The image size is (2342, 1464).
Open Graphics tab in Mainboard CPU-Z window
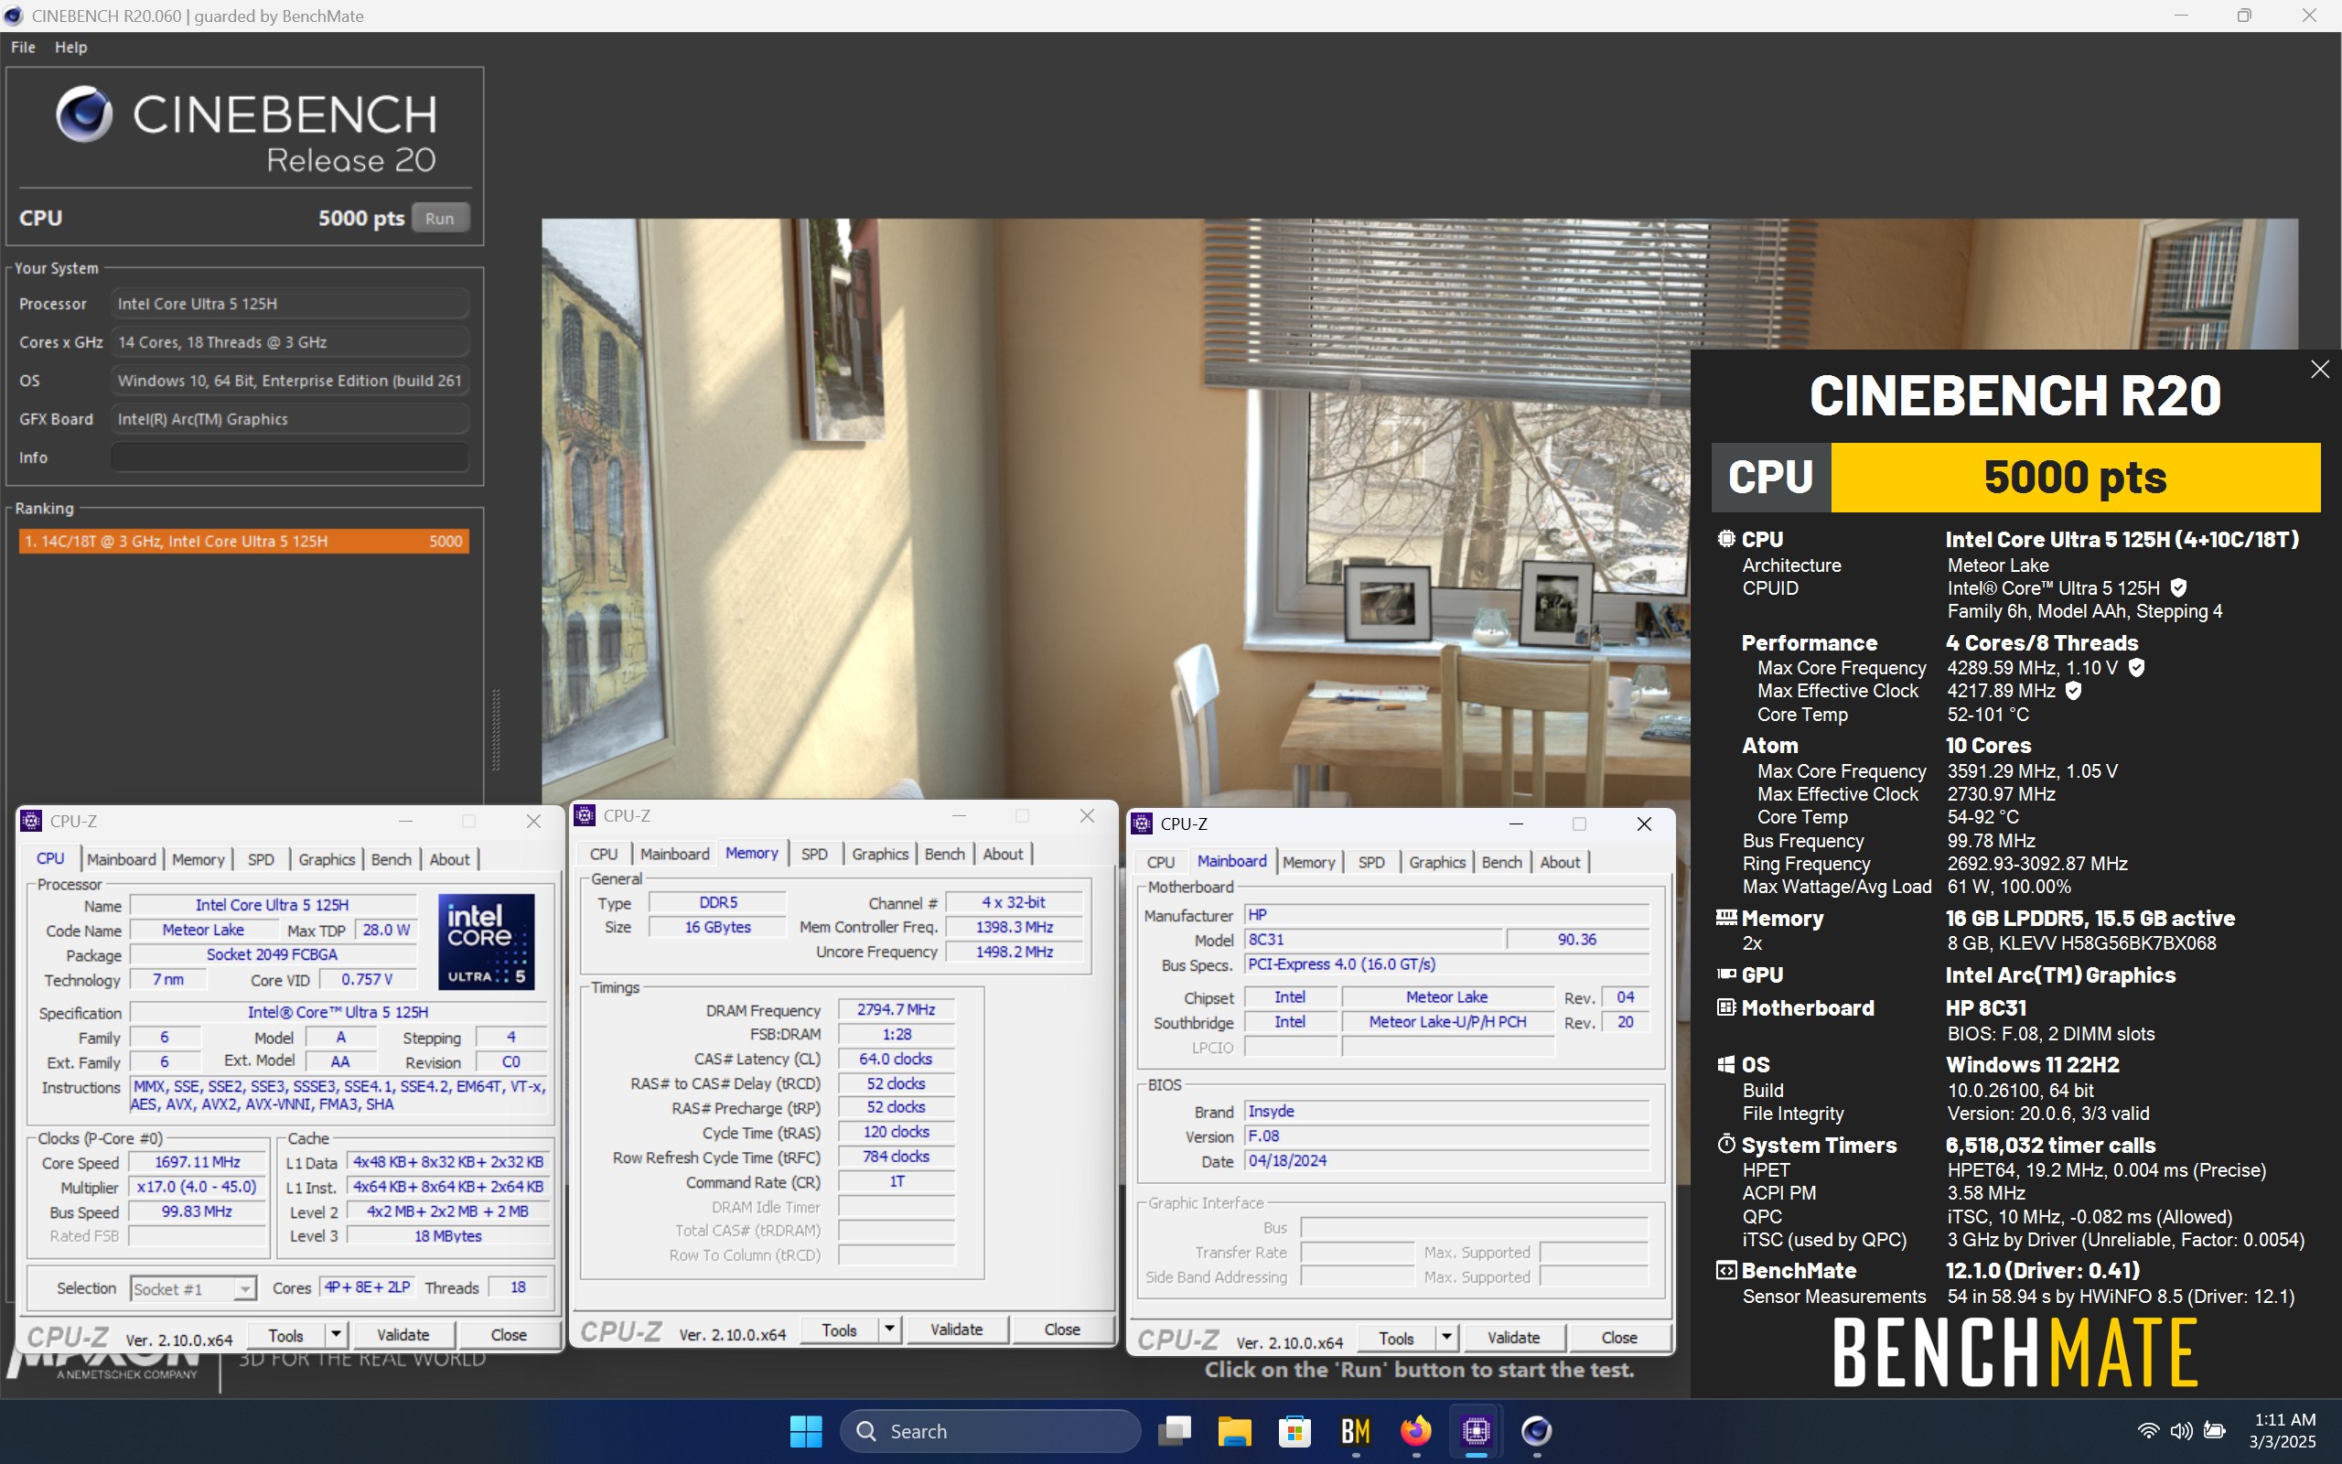coord(1437,862)
